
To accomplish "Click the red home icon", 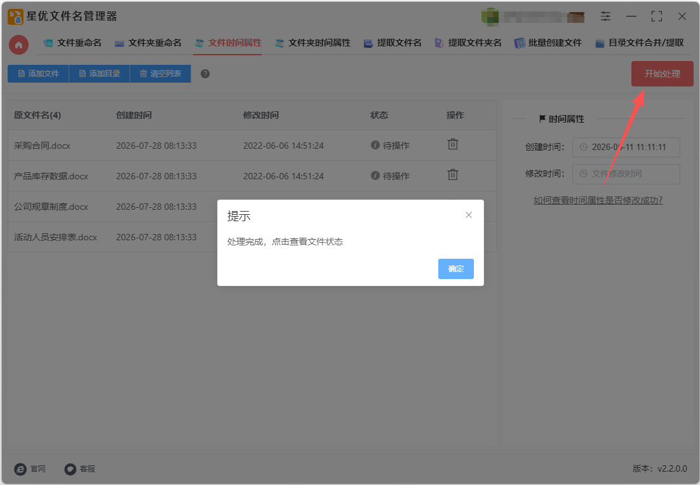I will [x=19, y=44].
